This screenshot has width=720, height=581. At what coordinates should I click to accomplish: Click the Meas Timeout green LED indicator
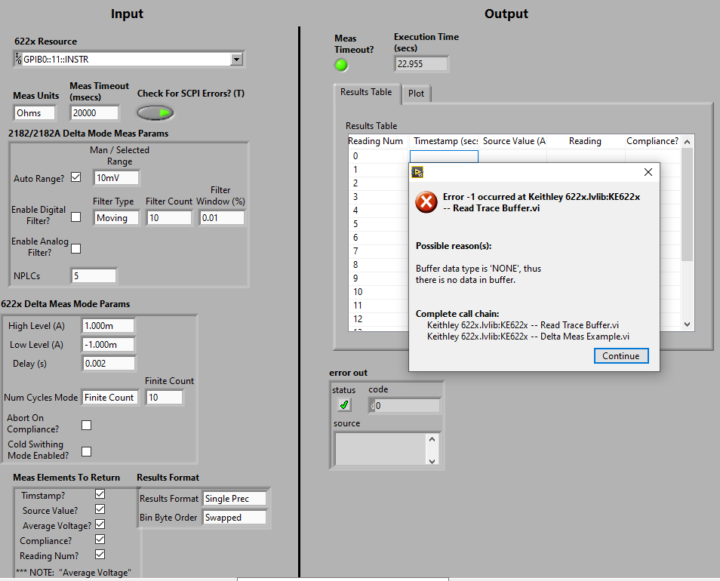[341, 65]
